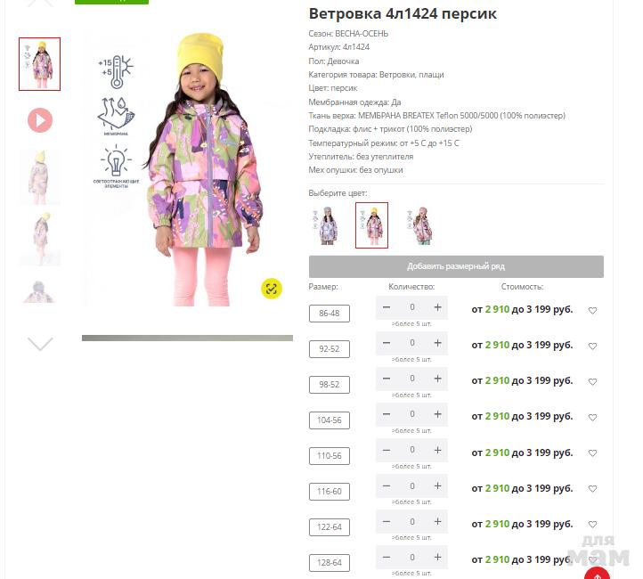Image resolution: width=643 pixels, height=579 pixels.
Task: Favorite the 98-52 size row heart
Action: click(x=592, y=382)
